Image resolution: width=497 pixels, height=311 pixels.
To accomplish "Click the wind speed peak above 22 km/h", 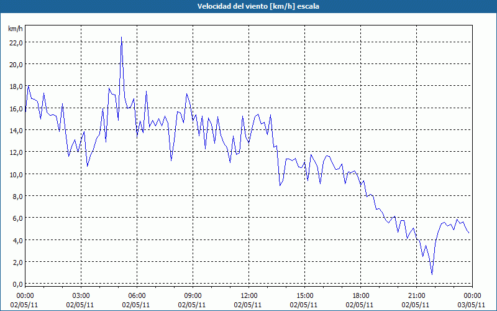I will point(121,37).
